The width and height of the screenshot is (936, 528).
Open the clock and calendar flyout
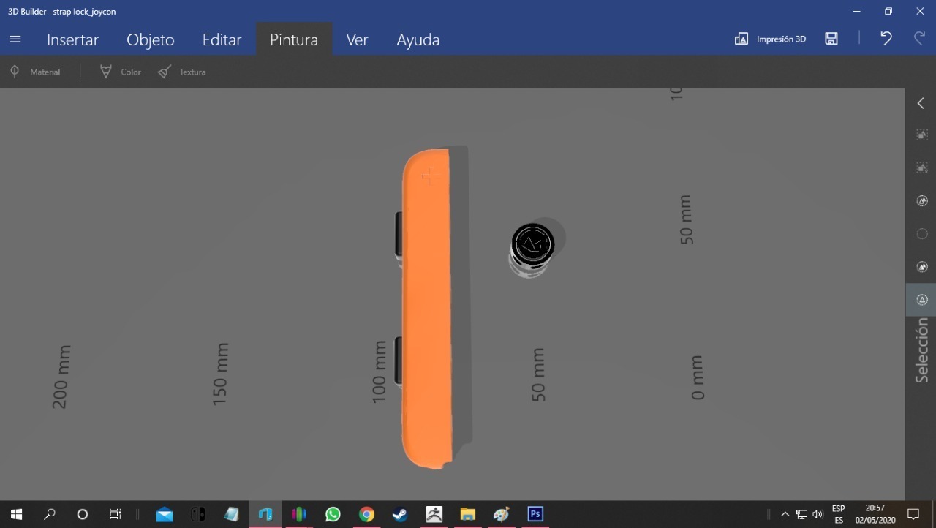pyautogui.click(x=875, y=514)
